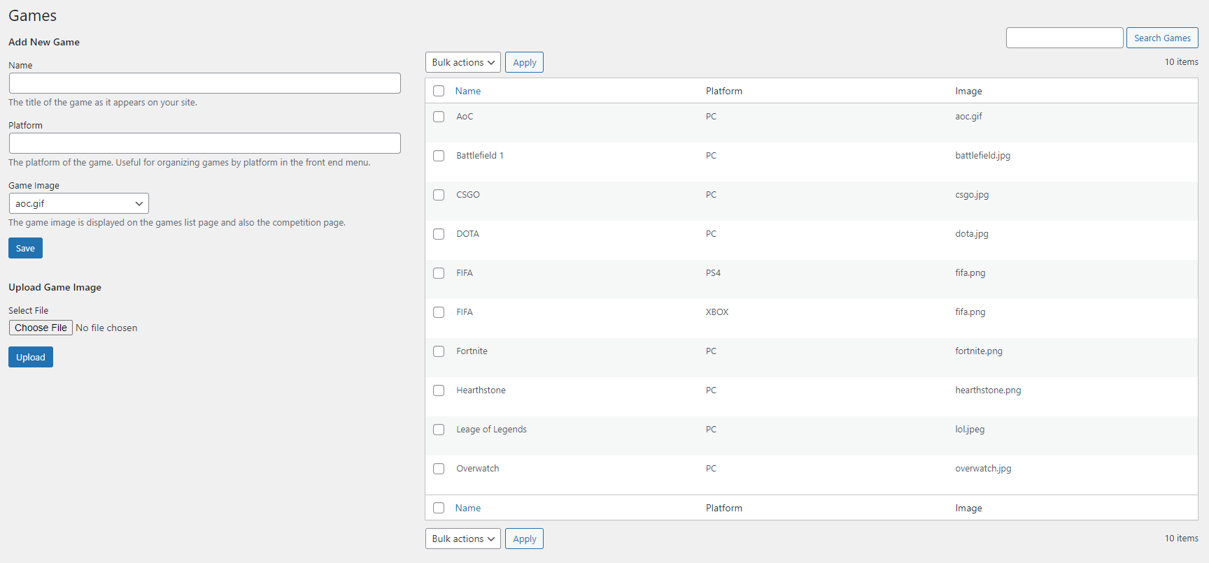Select the CSGO row checkbox
This screenshot has height=563, width=1209.
point(439,195)
